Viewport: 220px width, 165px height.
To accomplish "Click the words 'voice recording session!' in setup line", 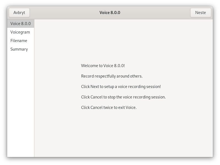I will click(x=139, y=87).
